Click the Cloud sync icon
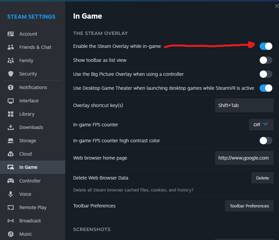This screenshot has height=240, width=279. tap(11, 154)
